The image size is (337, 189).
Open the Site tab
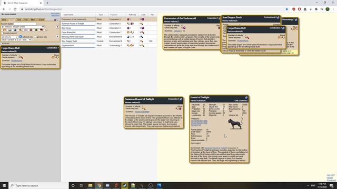click(26, 20)
